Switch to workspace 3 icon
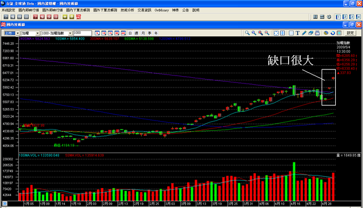Viewport: 363px width, 208px height. tap(352, 17)
